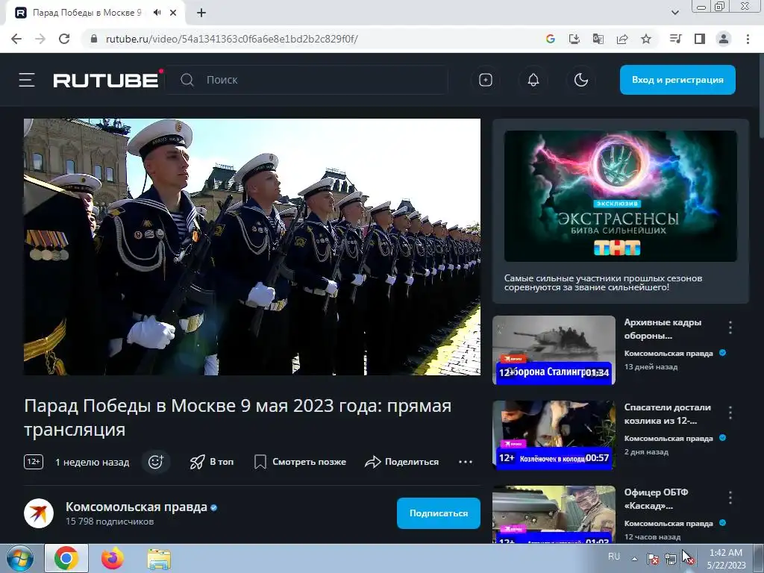The width and height of the screenshot is (764, 573).
Task: Click the RUTUBE logo
Action: pyautogui.click(x=106, y=81)
